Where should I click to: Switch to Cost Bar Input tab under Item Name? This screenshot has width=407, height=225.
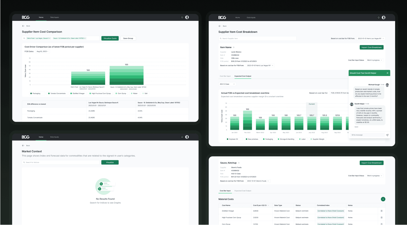[225, 76]
